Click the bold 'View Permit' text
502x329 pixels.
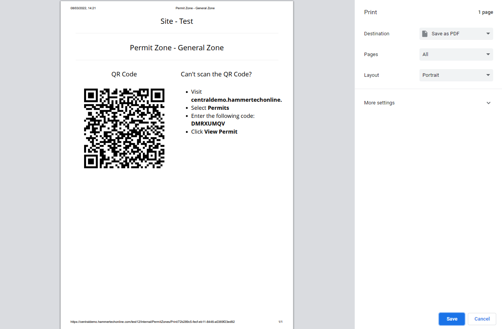[220, 132]
